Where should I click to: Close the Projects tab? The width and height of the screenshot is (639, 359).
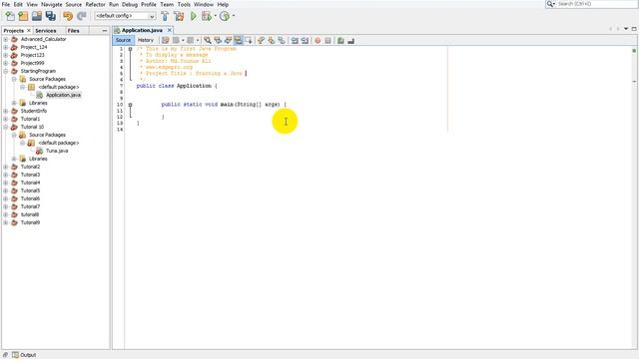[29, 31]
